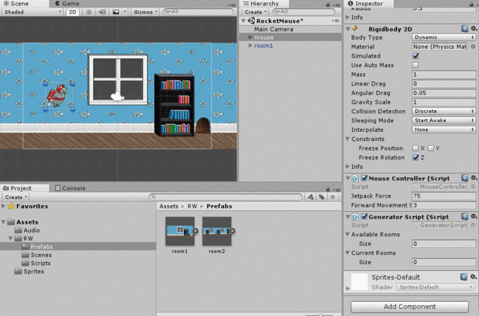
Task: Check Freeze Position X
Action: [x=415, y=148]
